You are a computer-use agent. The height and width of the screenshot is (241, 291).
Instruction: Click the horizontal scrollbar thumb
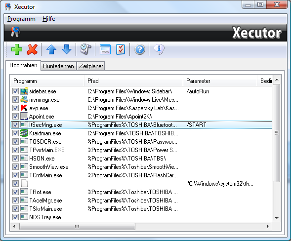click(77, 226)
